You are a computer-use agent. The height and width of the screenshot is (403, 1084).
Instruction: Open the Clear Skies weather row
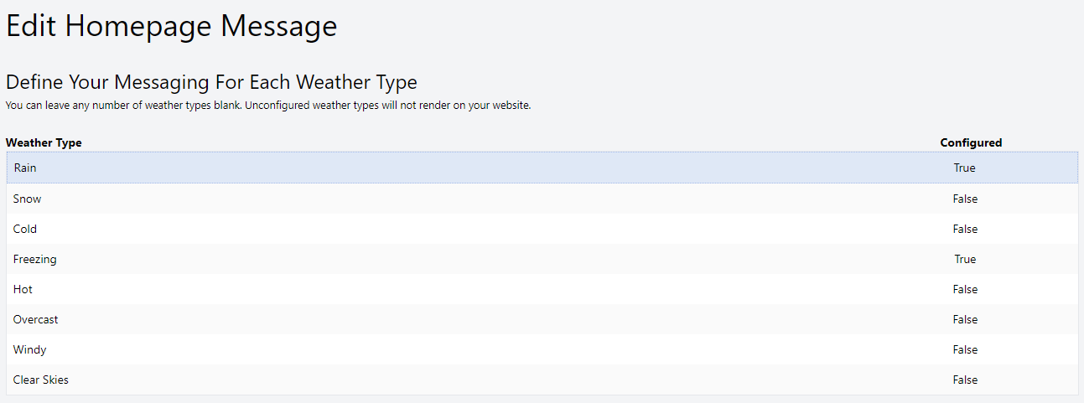tap(542, 380)
